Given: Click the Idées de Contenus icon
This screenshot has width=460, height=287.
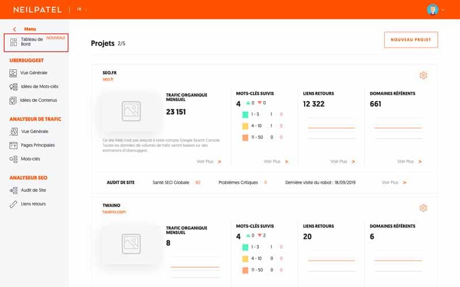Looking at the screenshot, I should click(13, 100).
